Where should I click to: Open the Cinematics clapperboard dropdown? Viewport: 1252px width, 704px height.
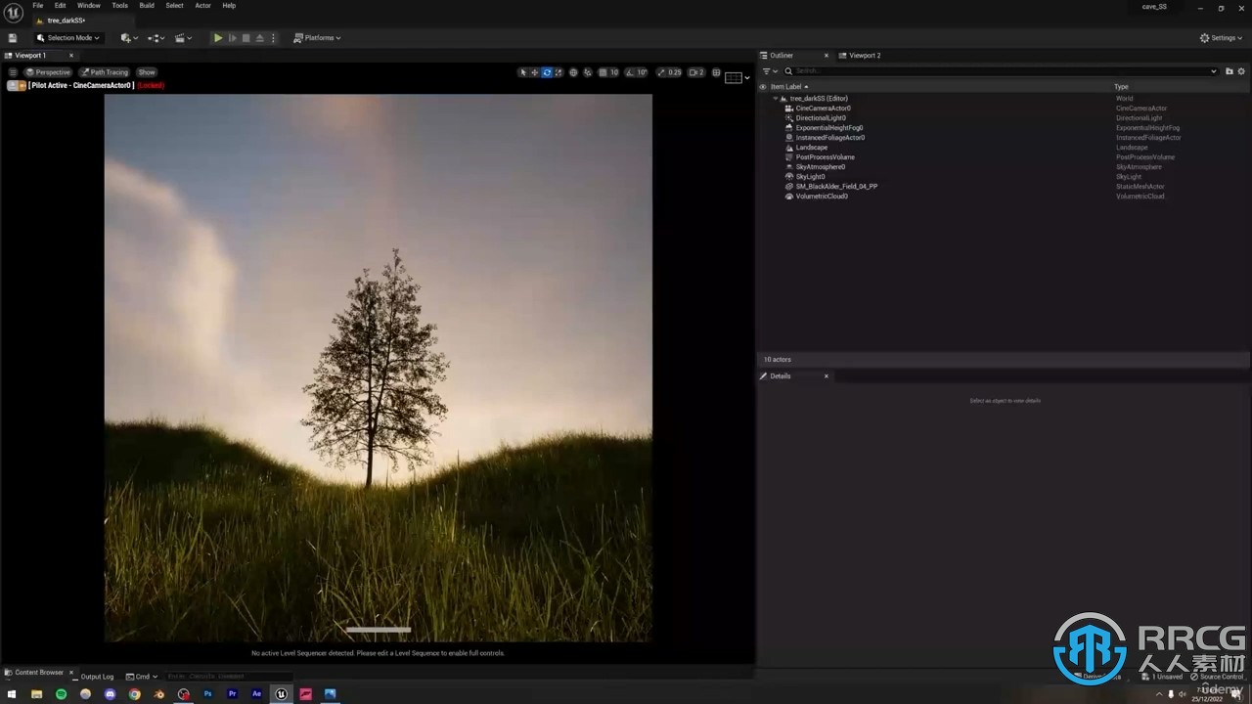point(183,38)
